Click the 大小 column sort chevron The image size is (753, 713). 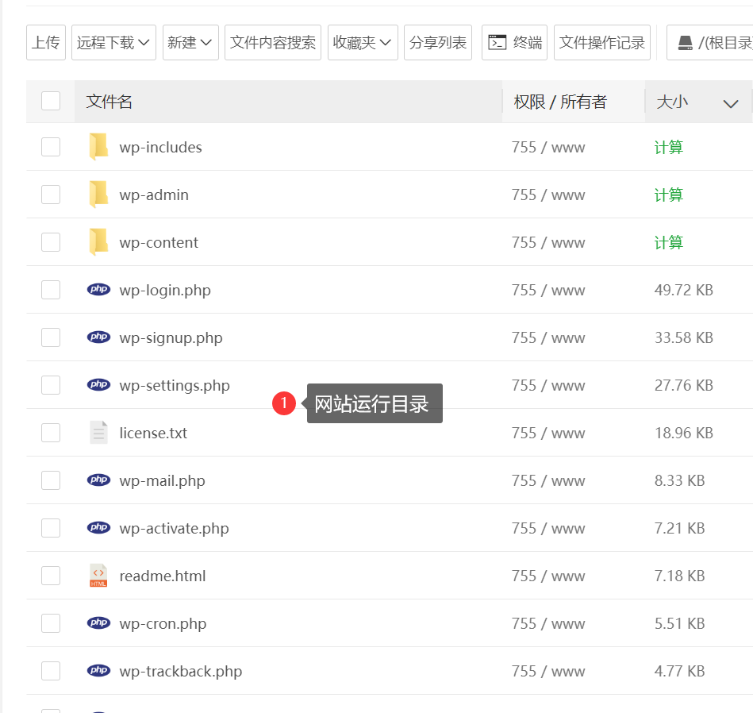(x=731, y=103)
